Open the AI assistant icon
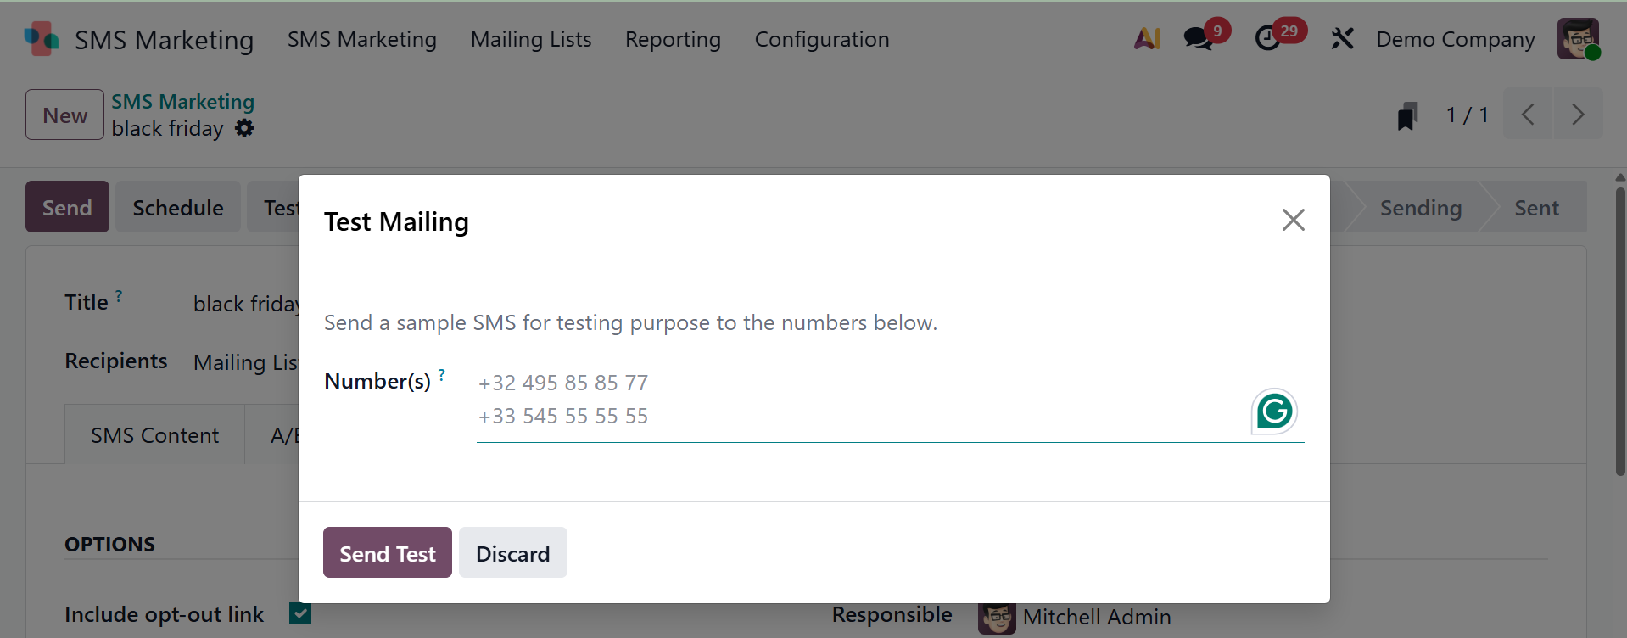1627x638 pixels. [x=1147, y=39]
